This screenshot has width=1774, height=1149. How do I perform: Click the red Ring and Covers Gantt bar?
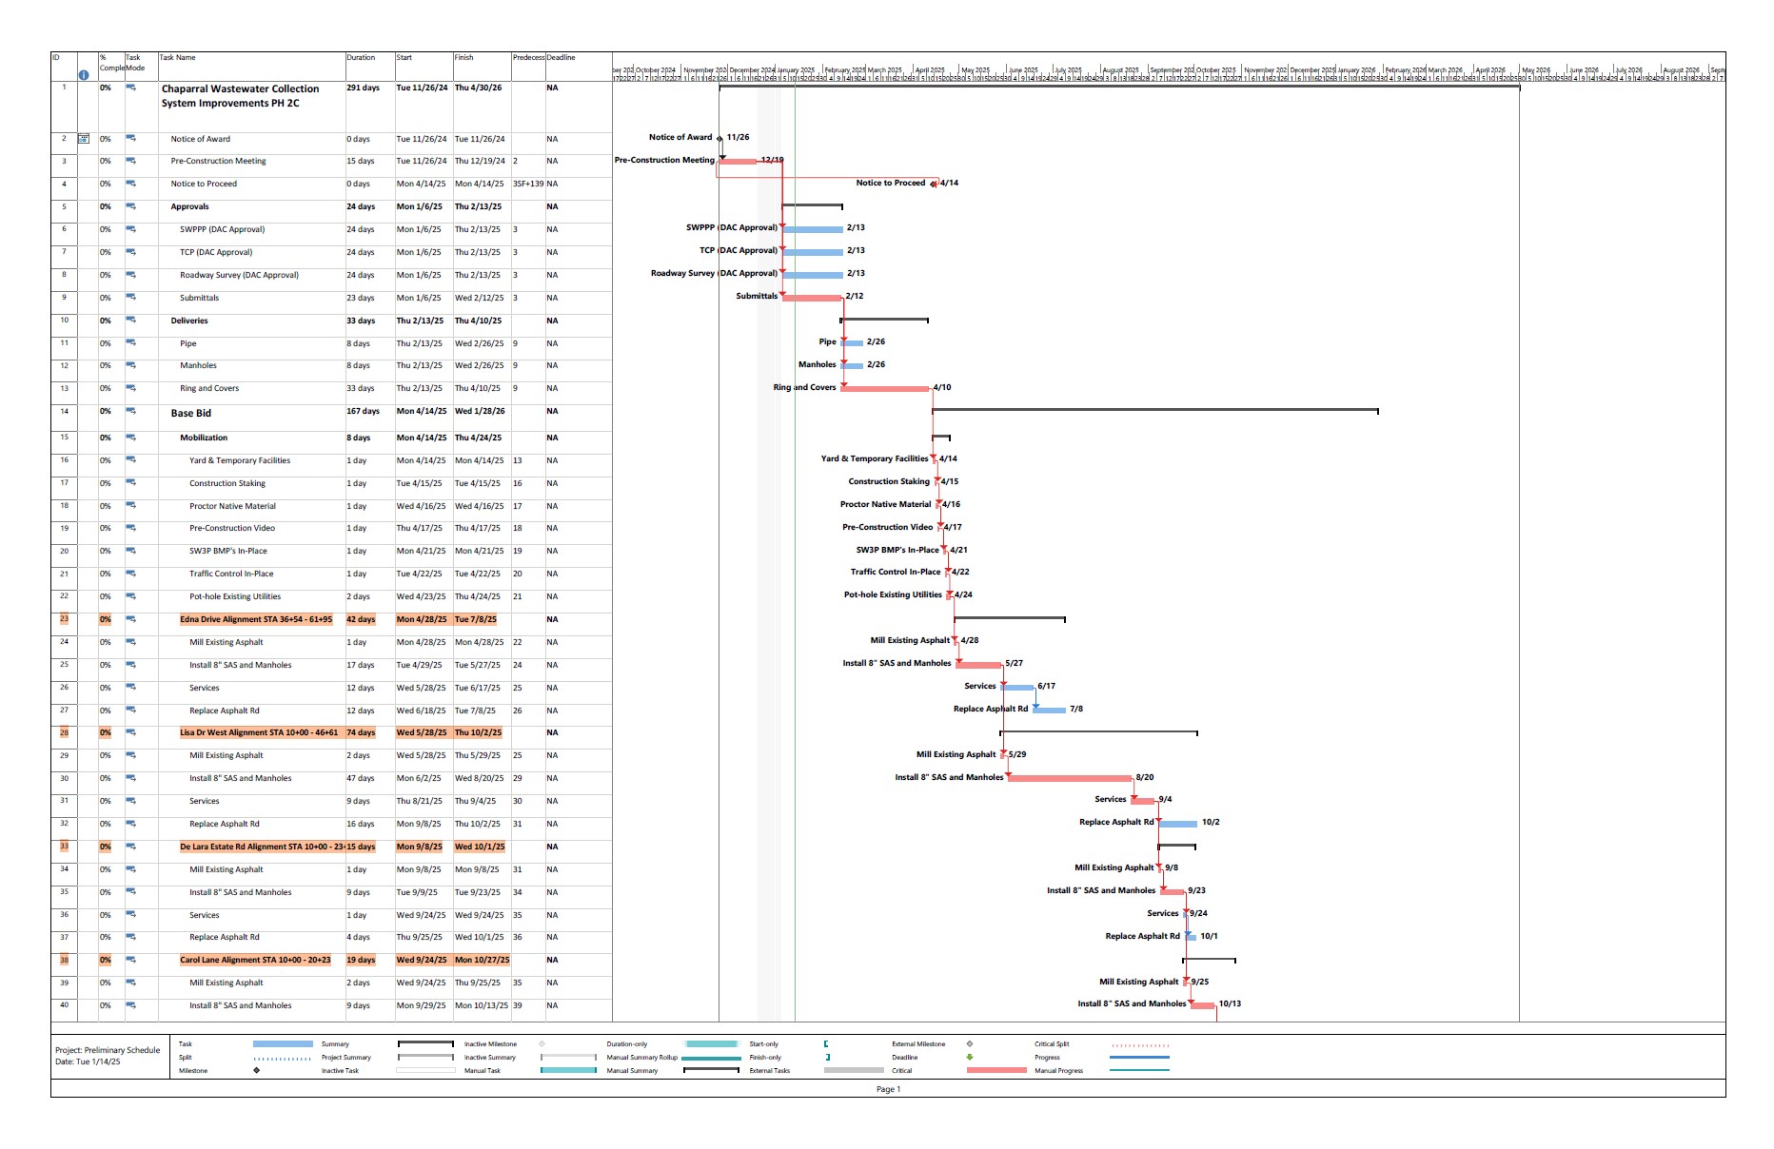(x=885, y=388)
